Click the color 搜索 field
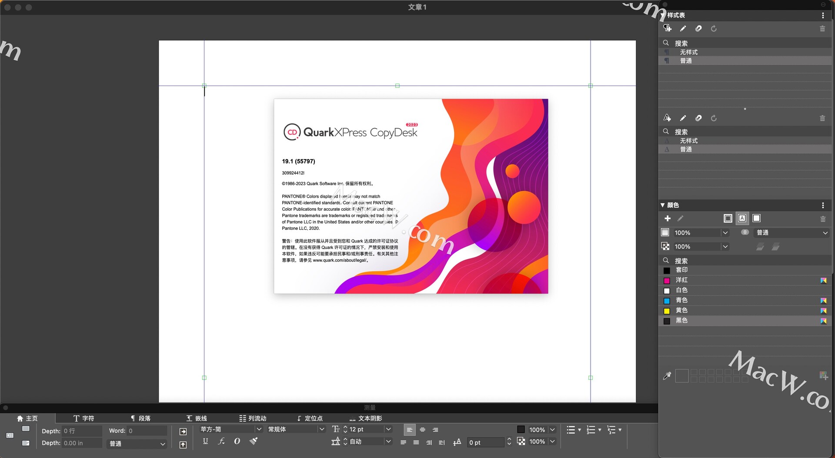 click(745, 261)
